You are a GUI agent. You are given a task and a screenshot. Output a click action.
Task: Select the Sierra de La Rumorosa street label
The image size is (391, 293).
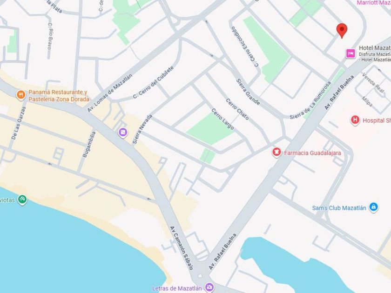tap(310, 100)
